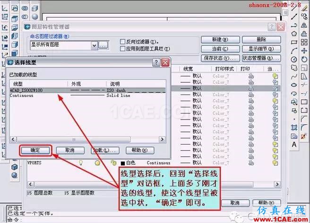This screenshot has width=310, height=223.
Task: Enable the 反向过滤器 checkbox
Action: 122,42
